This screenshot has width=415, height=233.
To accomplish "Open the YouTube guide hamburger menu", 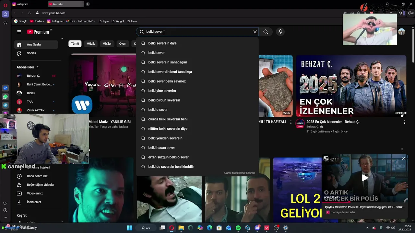I will [x=19, y=32].
